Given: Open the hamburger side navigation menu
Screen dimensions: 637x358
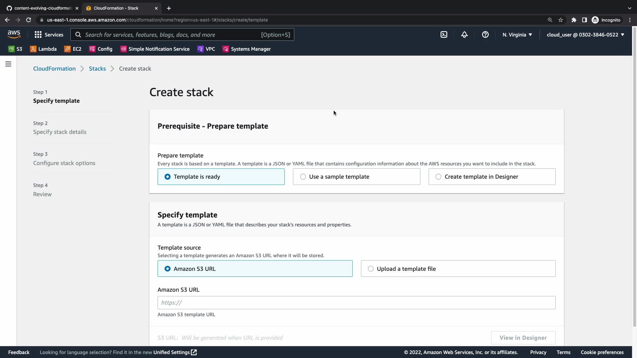Looking at the screenshot, I should 8,64.
